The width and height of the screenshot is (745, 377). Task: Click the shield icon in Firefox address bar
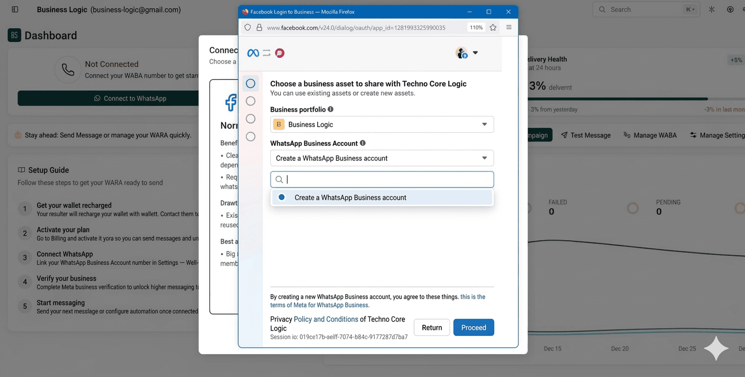[x=248, y=28]
